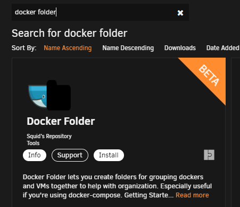Viewport: 240px width, 207px height.
Task: Click inside the 'docker folder' search field
Action: point(100,12)
